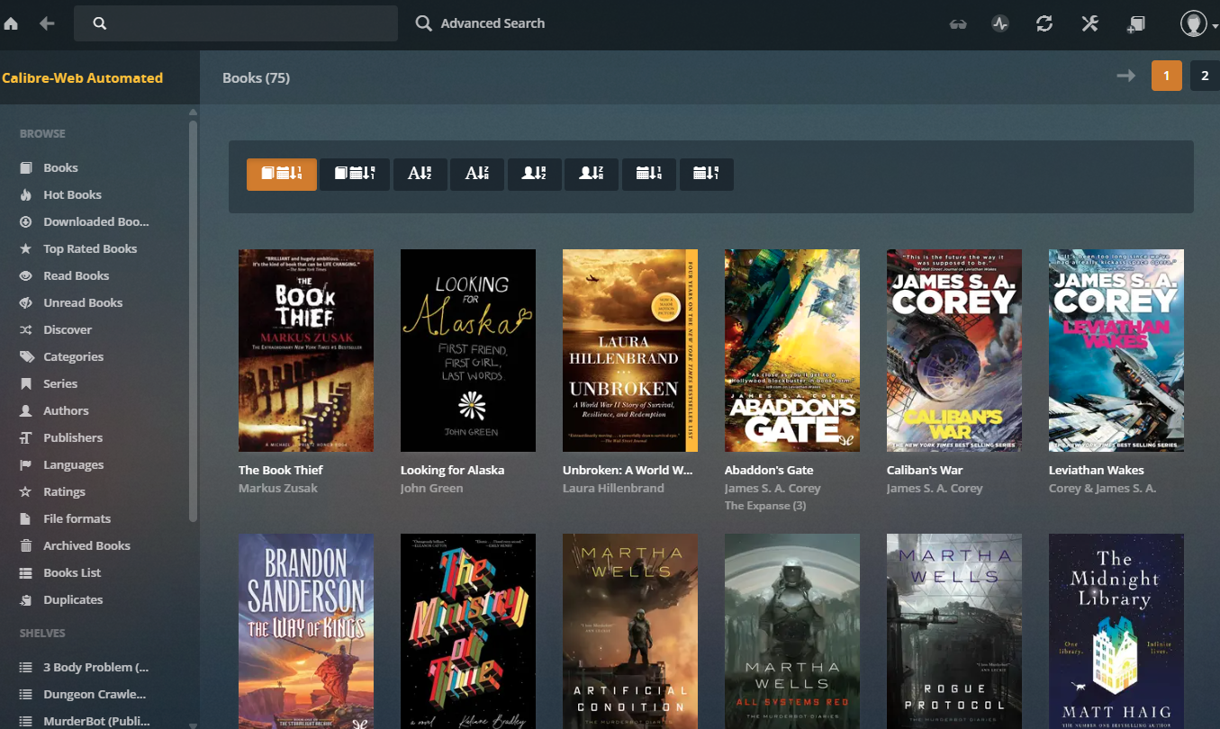Screen dimensions: 1220x729
Task: Click the file icon for File formats
Action: (x=26, y=518)
